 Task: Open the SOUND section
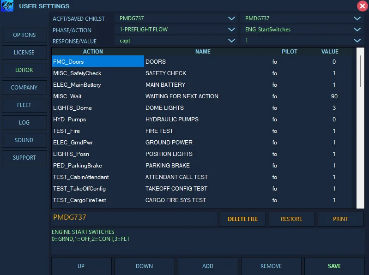[x=24, y=140]
